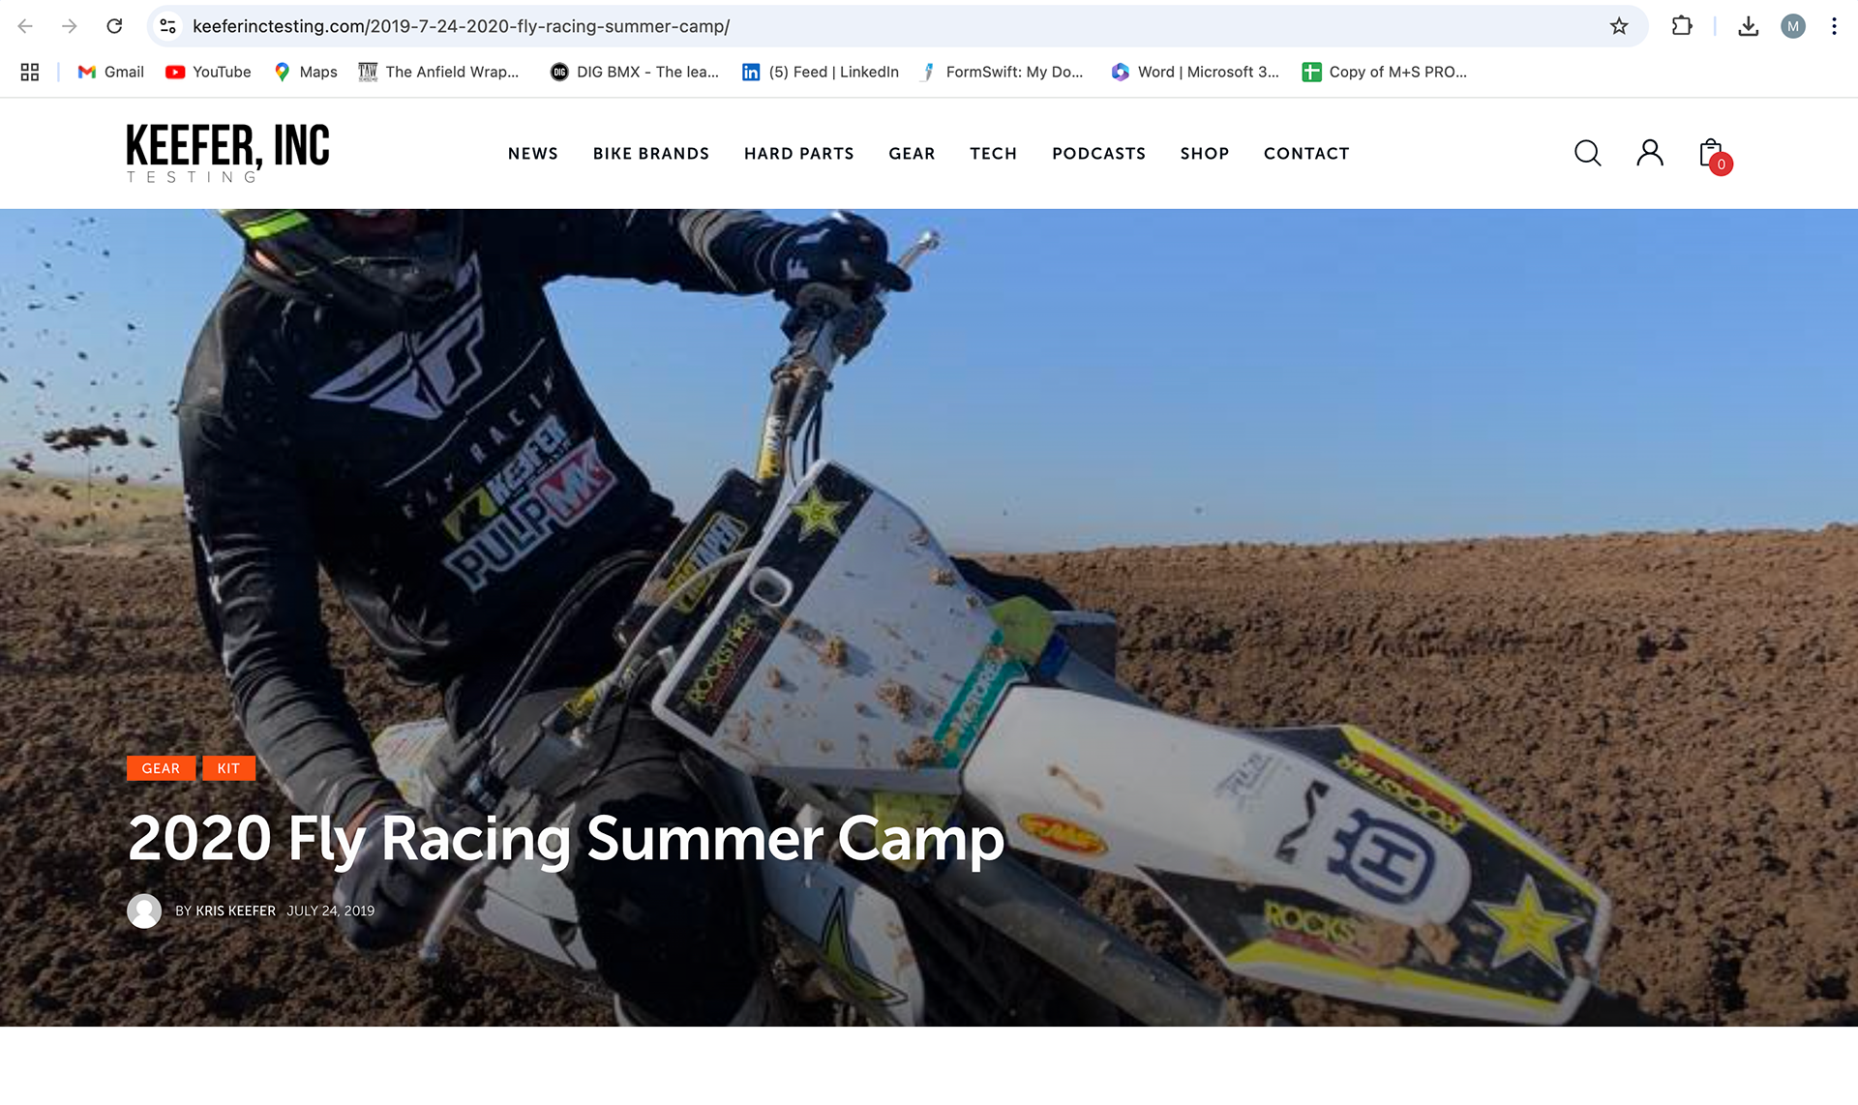
Task: Open author Kris Keefer's page
Action: [235, 911]
